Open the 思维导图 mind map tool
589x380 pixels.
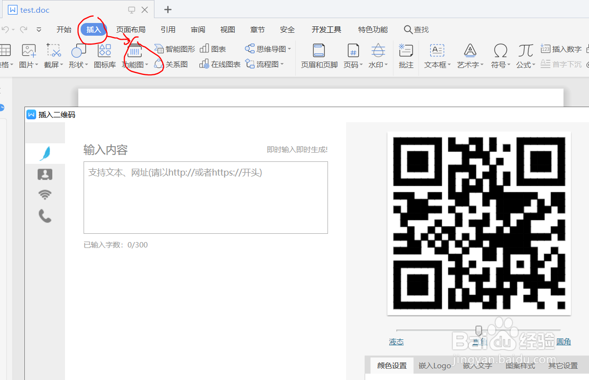(x=268, y=49)
